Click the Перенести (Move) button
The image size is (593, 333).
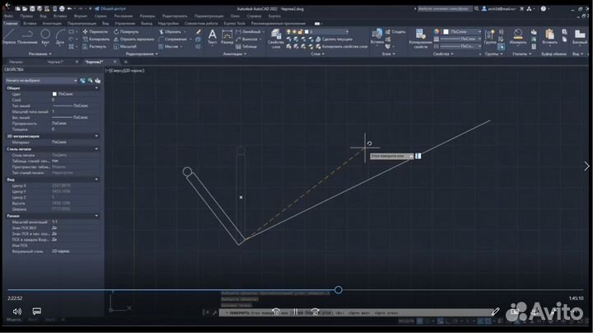click(x=97, y=31)
